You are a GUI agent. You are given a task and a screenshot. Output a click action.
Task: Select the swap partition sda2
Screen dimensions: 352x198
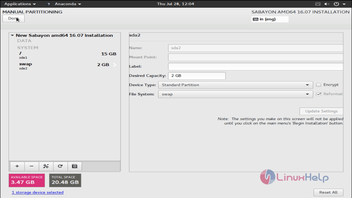click(65, 66)
